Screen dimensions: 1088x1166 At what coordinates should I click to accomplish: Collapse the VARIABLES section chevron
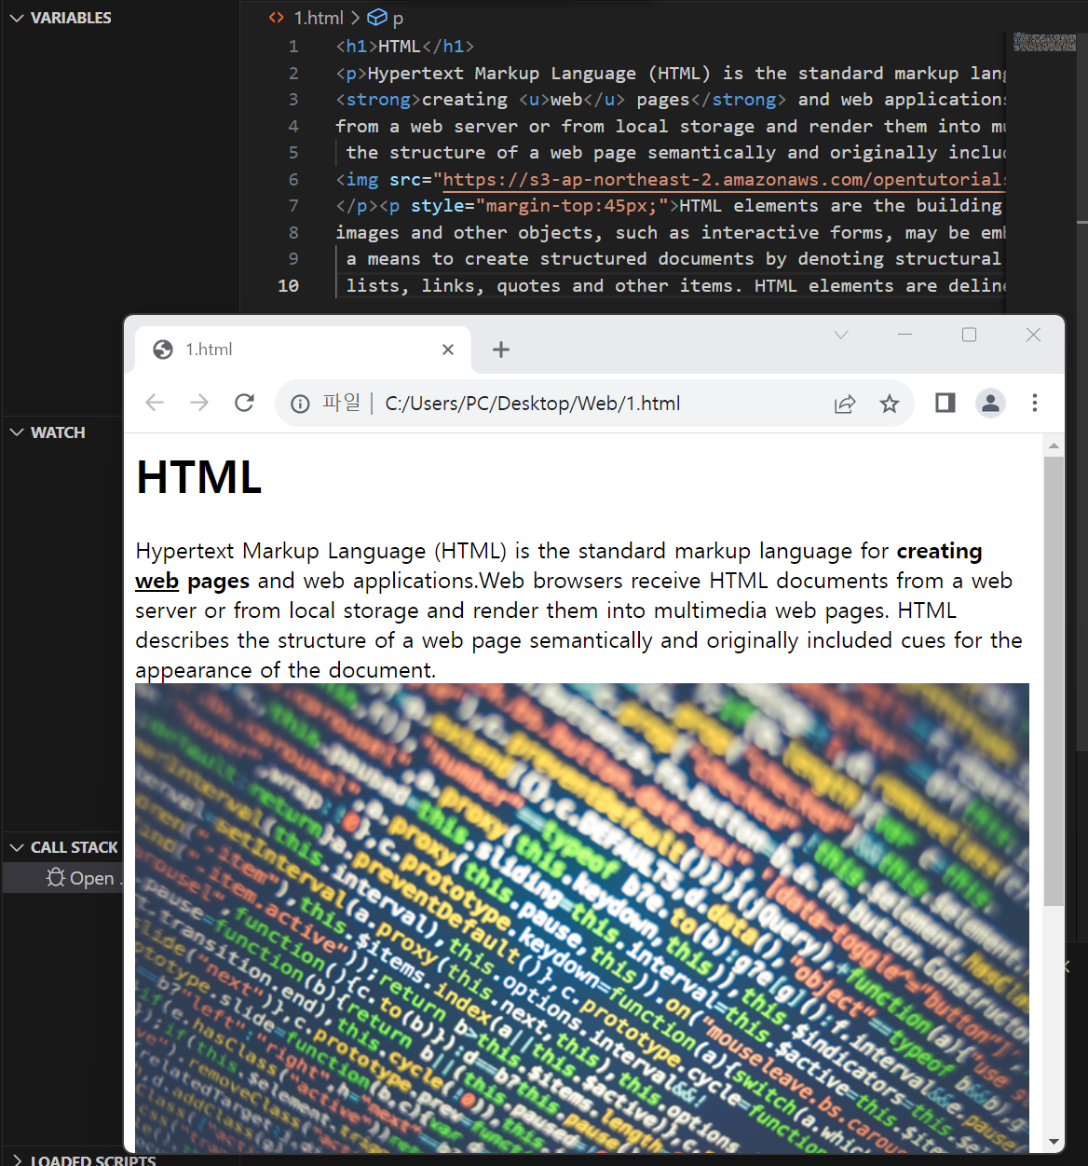tap(17, 18)
